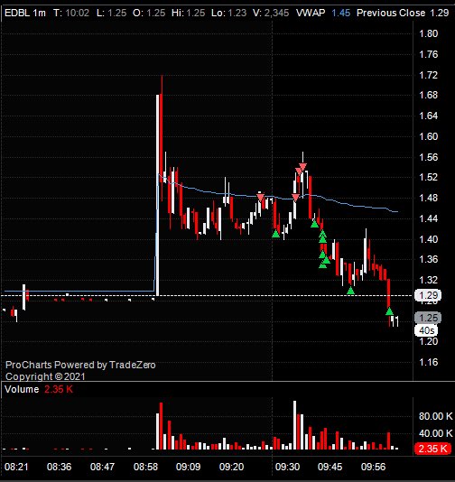Click the 1.64 price axis label

click(x=428, y=116)
